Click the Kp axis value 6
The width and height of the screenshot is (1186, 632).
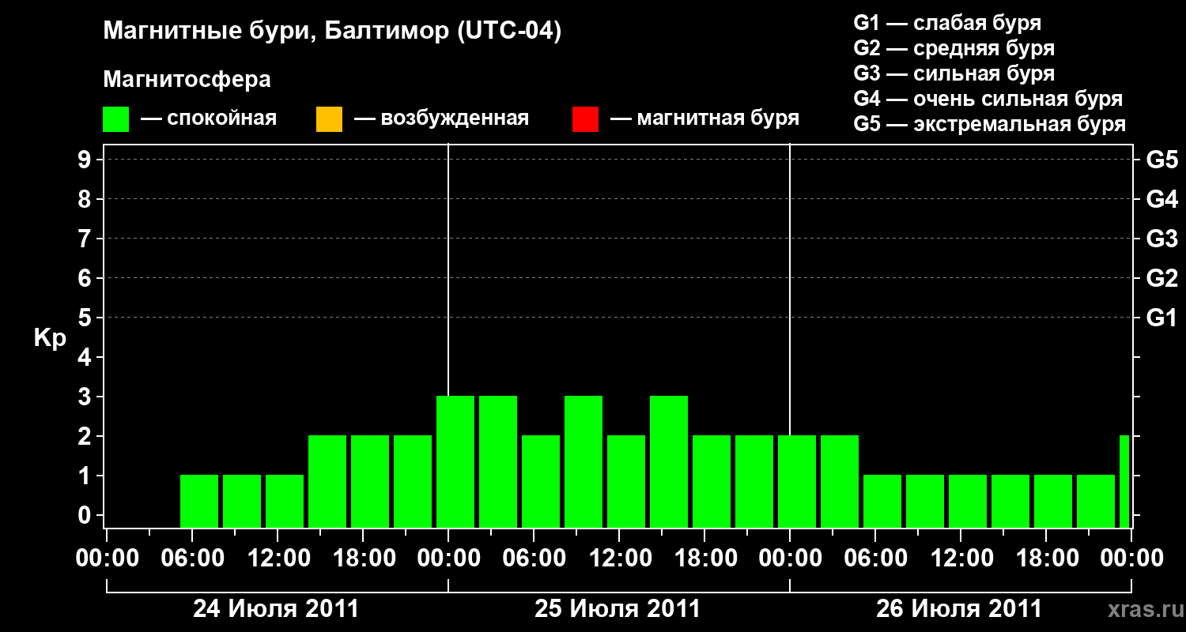tap(86, 278)
